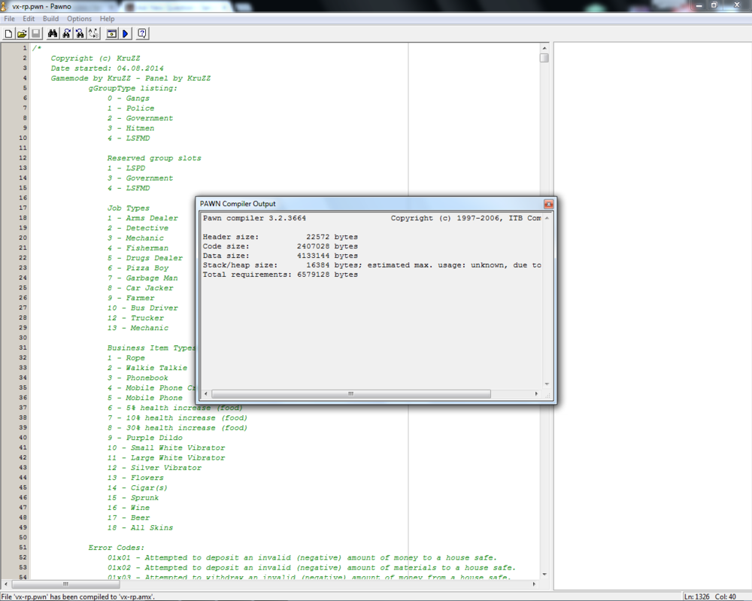Click compiler output scroll left arrow
The image size is (752, 601).
tap(206, 394)
